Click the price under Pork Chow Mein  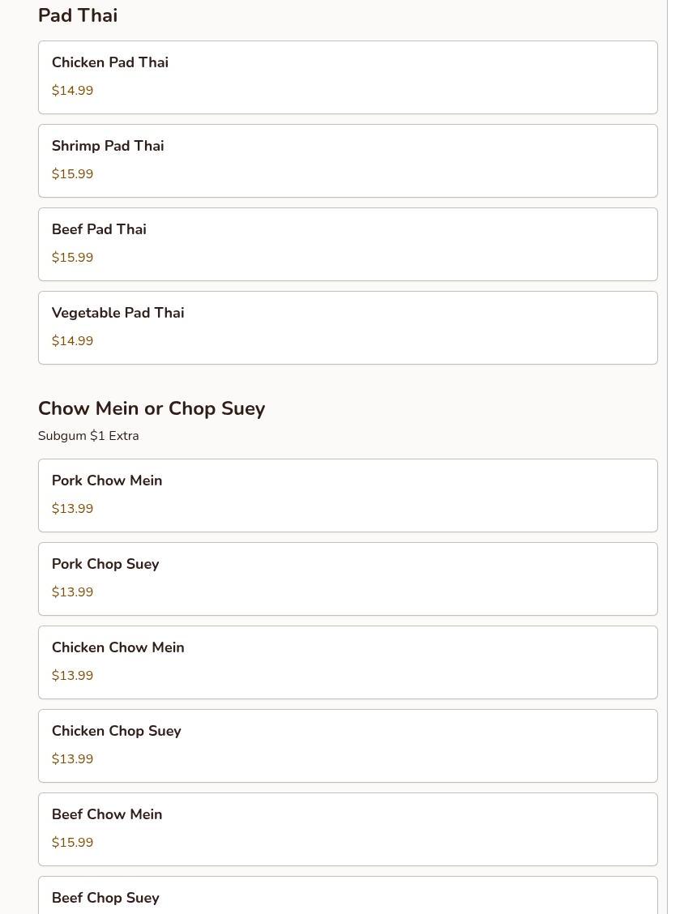tap(72, 509)
